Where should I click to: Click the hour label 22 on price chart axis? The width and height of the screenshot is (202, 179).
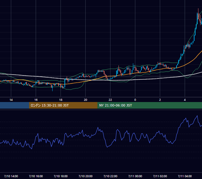pos(111,100)
